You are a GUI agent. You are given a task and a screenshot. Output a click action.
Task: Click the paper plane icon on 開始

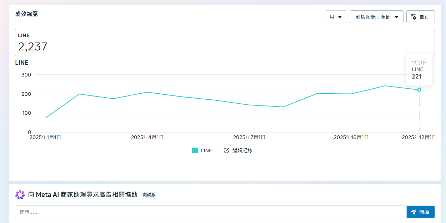(413, 212)
